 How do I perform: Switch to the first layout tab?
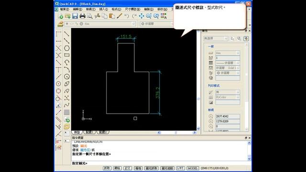tap(89, 132)
